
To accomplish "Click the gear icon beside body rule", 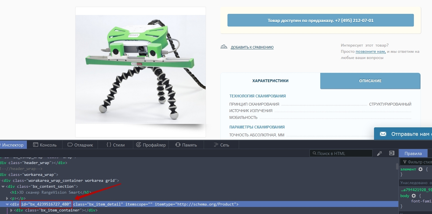I will click(414, 196).
